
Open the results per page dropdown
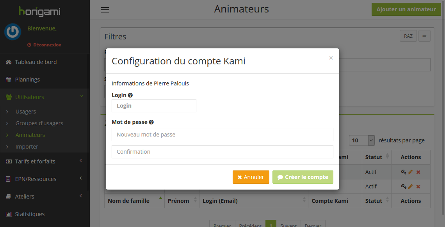(x=362, y=140)
